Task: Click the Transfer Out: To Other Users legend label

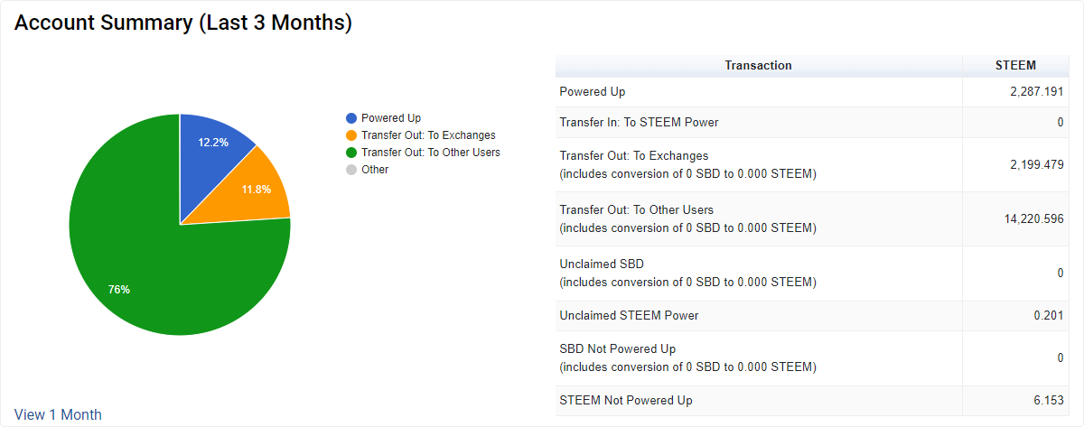Action: (x=430, y=153)
